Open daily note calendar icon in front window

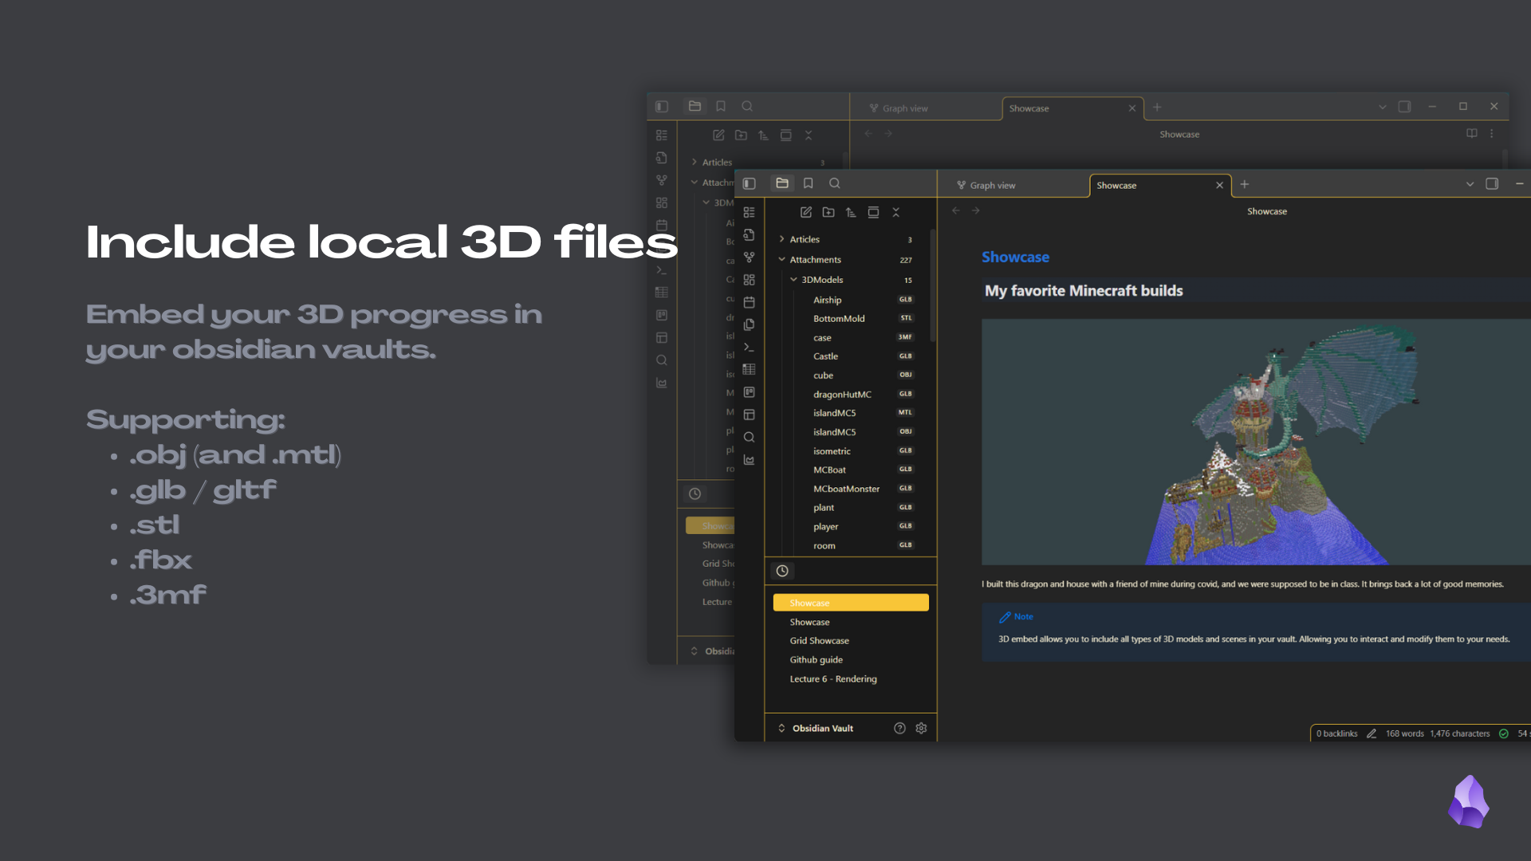pyautogui.click(x=749, y=302)
